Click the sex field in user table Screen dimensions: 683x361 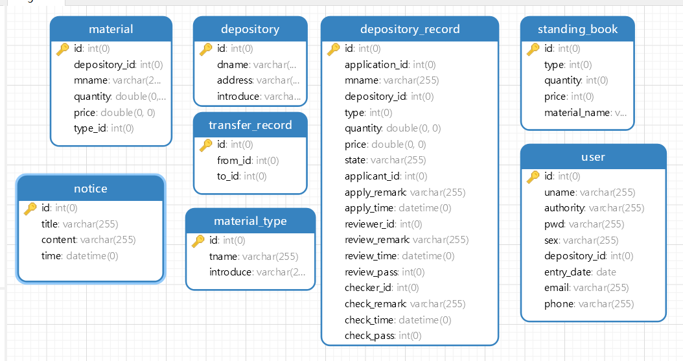click(581, 240)
